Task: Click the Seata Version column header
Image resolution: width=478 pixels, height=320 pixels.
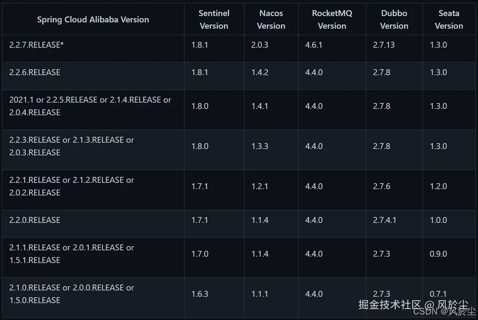Action: [x=449, y=19]
